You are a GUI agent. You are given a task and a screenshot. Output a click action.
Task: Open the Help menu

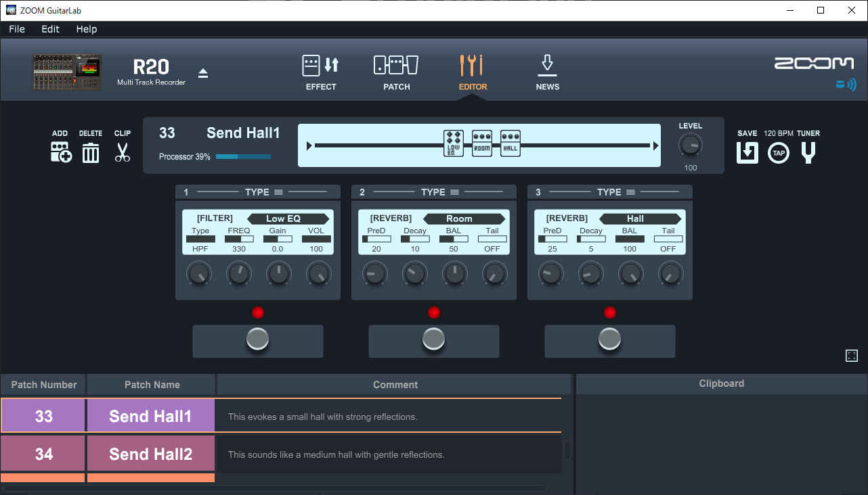[87, 29]
